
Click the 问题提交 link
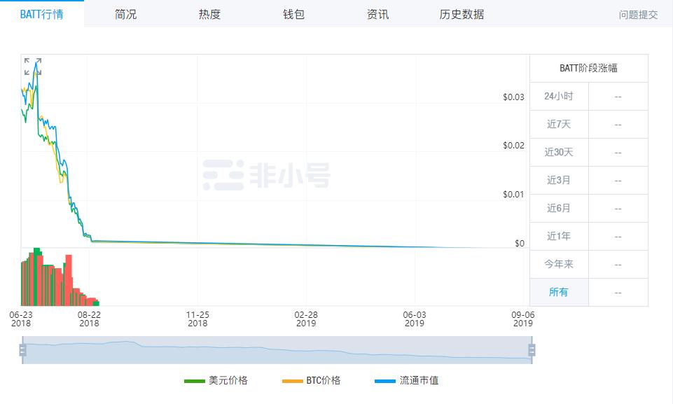(637, 13)
